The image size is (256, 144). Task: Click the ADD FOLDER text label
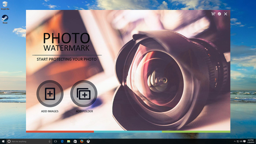[84, 111]
